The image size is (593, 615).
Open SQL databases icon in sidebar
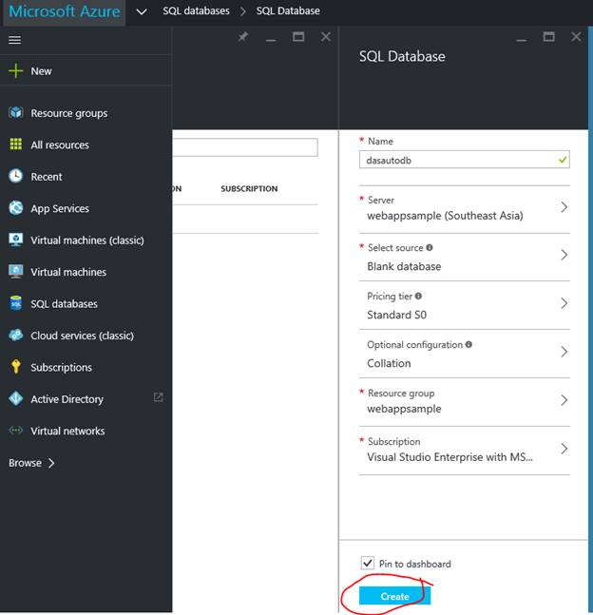(15, 303)
